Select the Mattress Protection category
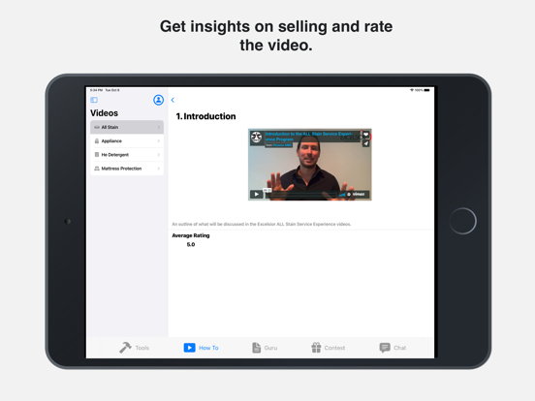Image resolution: width=535 pixels, height=401 pixels. pyautogui.click(x=127, y=169)
